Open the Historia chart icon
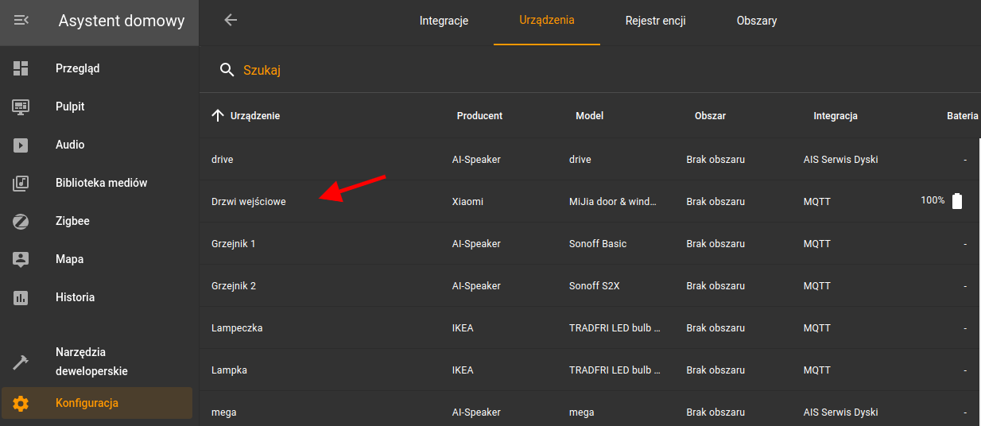Viewport: 981px width, 426px height. coord(21,297)
